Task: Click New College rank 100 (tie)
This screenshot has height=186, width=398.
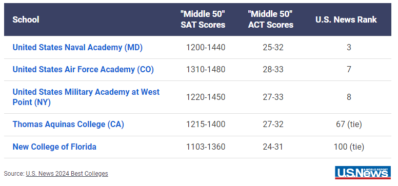Action: click(349, 147)
